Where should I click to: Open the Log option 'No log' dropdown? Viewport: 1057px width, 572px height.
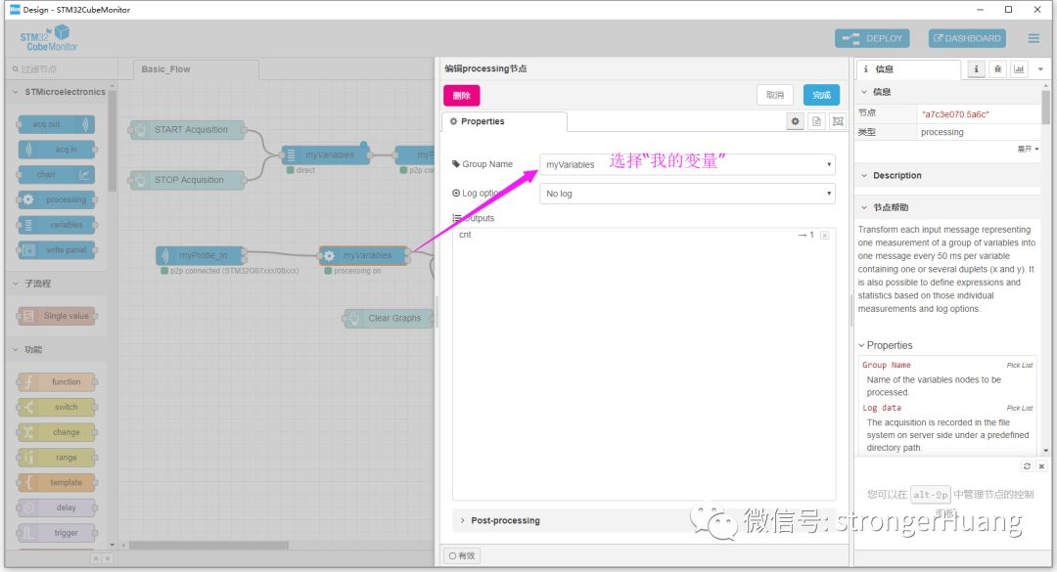(688, 194)
